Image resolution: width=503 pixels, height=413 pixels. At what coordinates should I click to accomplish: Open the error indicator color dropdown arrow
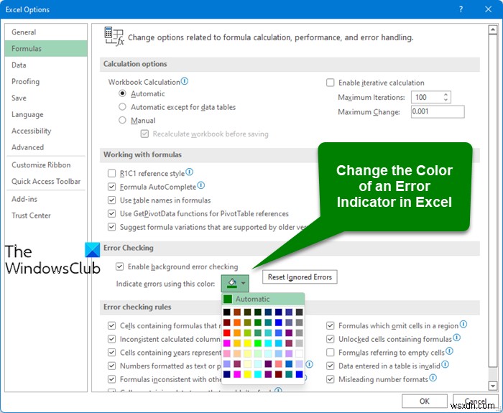point(243,283)
